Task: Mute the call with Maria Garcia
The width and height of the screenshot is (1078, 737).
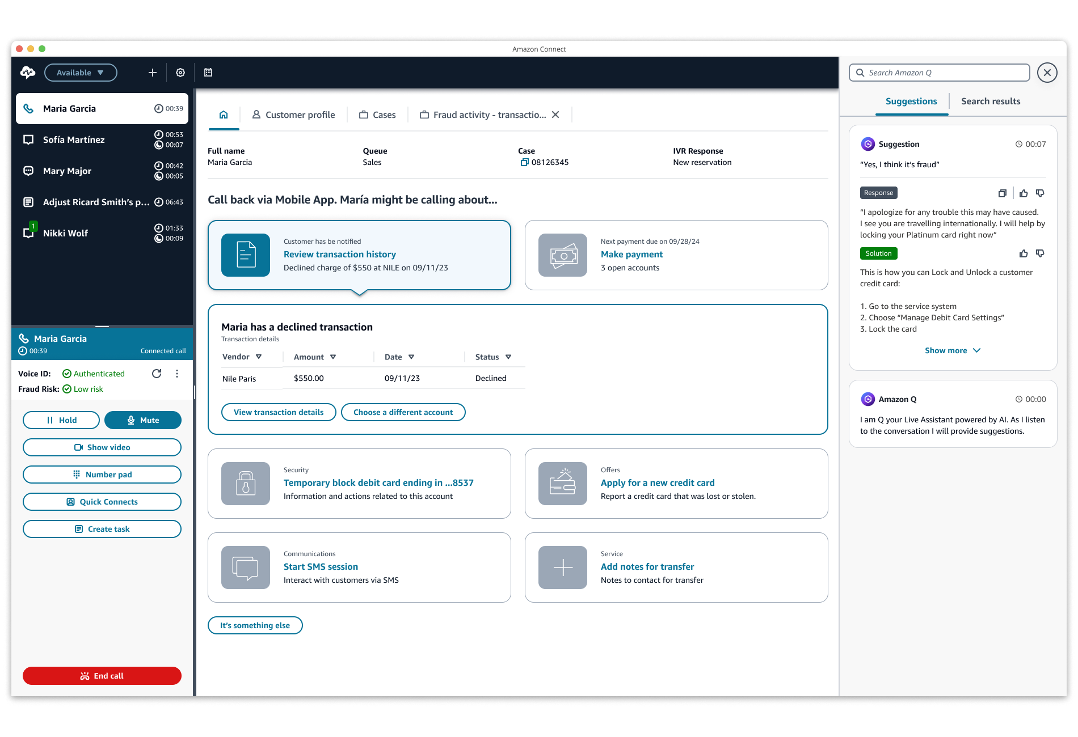Action: click(x=142, y=420)
